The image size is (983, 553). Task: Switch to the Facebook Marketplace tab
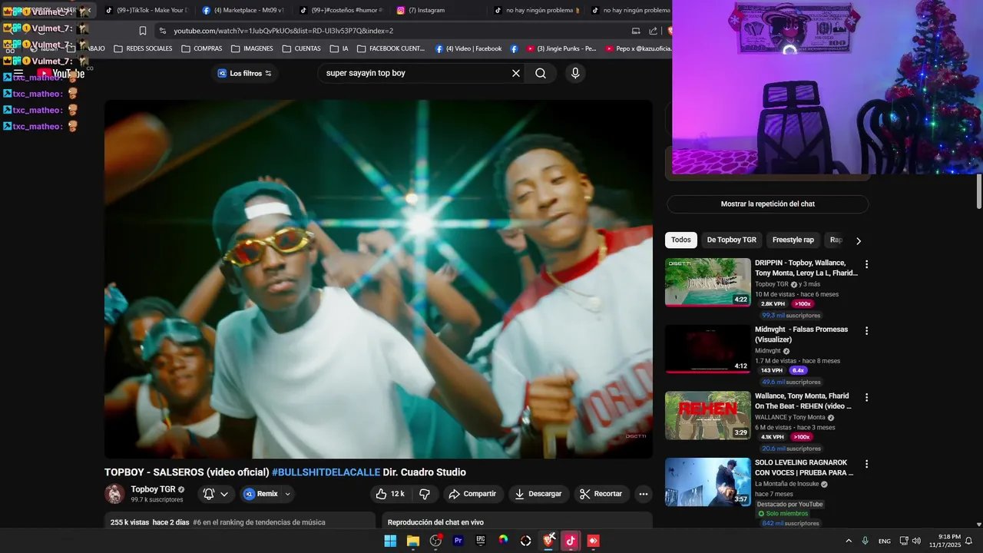tap(243, 10)
